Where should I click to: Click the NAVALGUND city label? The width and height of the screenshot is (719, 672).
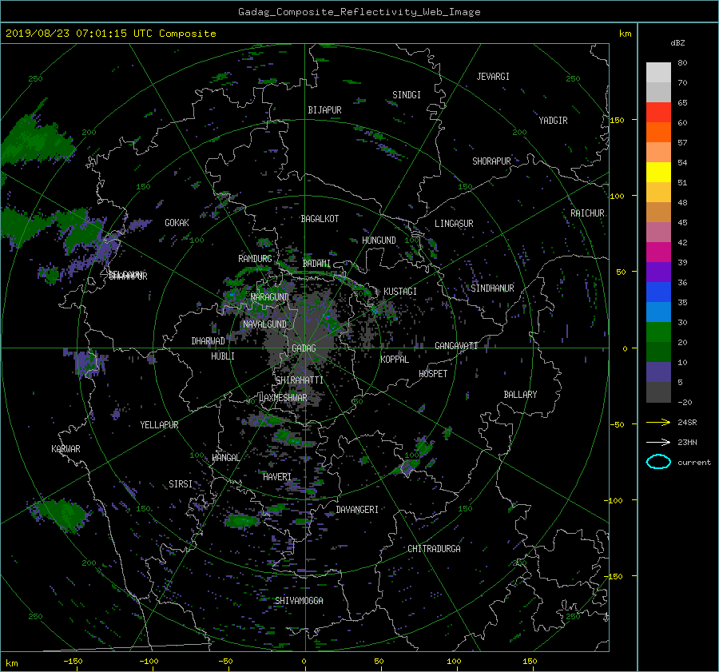[264, 324]
